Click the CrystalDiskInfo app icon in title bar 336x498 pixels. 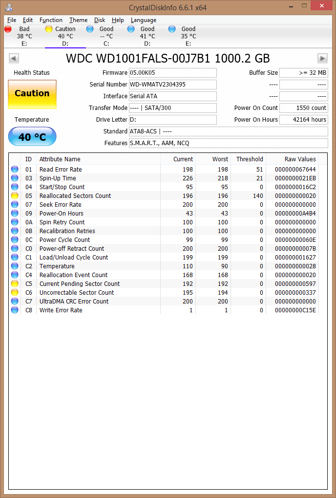tap(9, 7)
